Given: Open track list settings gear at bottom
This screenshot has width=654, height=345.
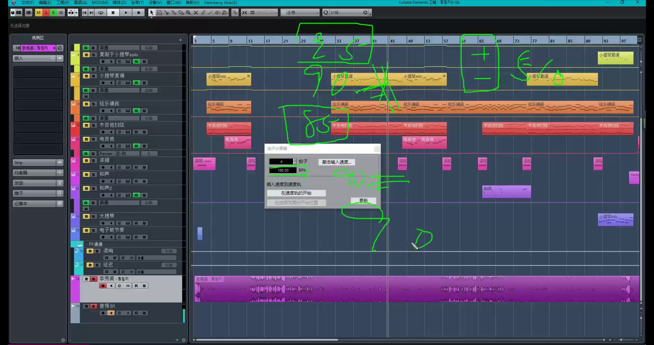Looking at the screenshot, I should 184,340.
